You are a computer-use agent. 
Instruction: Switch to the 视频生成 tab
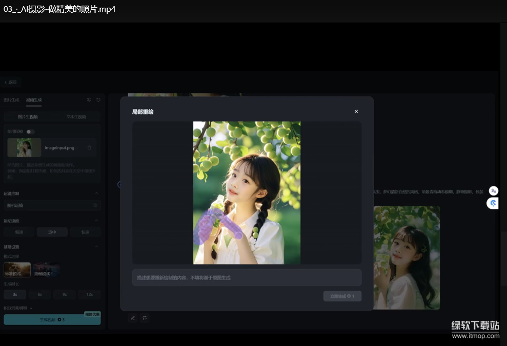point(34,100)
